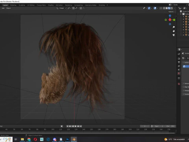The width and height of the screenshot is (189, 142).
Task: Open the Object menu in viewport header
Action: (x=9, y=8)
